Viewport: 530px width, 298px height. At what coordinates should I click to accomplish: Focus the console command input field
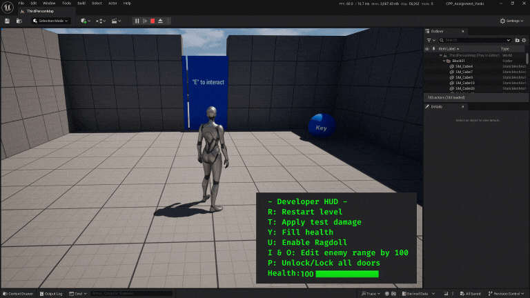coord(132,294)
